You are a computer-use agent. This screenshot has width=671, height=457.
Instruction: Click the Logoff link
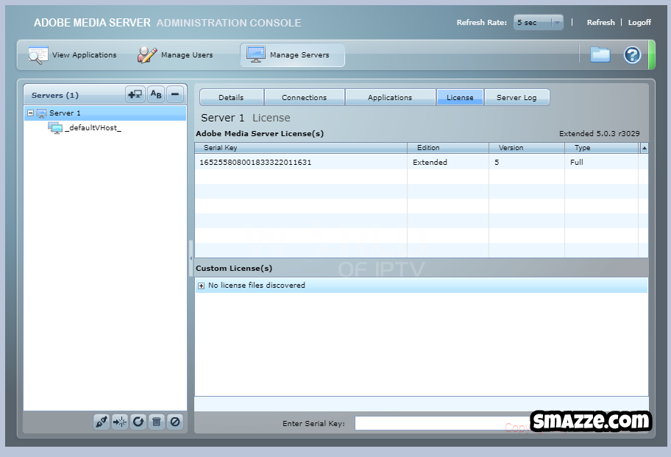pyautogui.click(x=639, y=22)
